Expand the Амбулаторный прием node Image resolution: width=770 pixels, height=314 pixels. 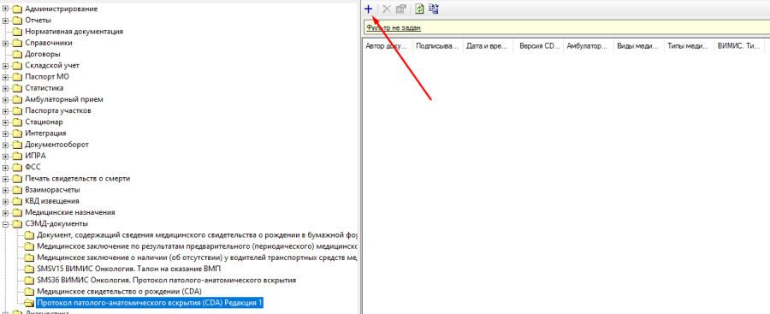point(5,99)
